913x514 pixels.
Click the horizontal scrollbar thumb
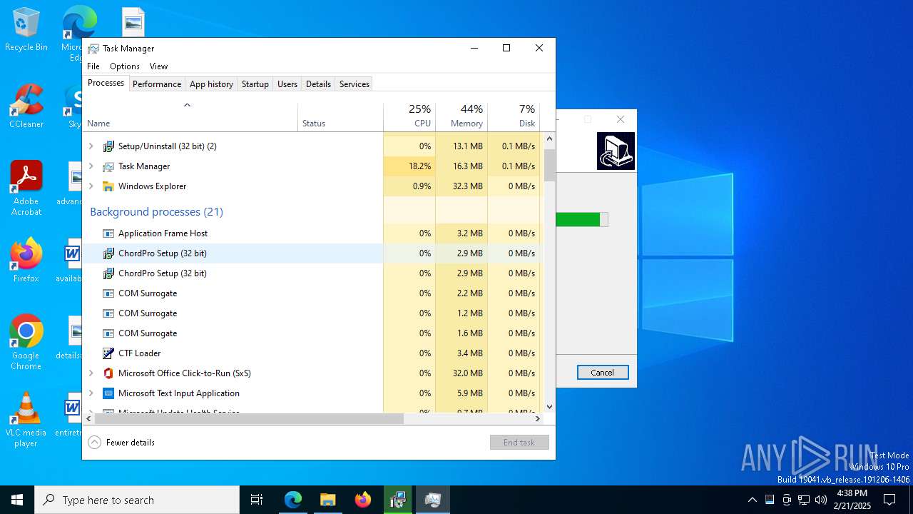point(249,419)
